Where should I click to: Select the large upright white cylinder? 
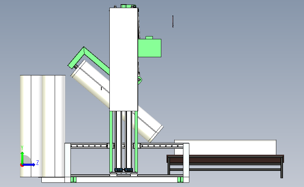43,126
